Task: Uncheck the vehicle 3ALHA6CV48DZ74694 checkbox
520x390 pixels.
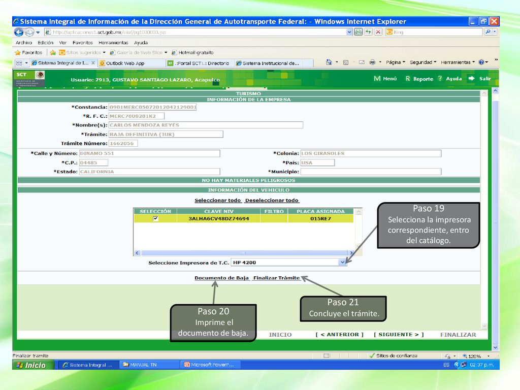Action: coord(155,218)
